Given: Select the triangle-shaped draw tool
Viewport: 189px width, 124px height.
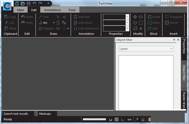Looking at the screenshot, I should pyautogui.click(x=64, y=17).
